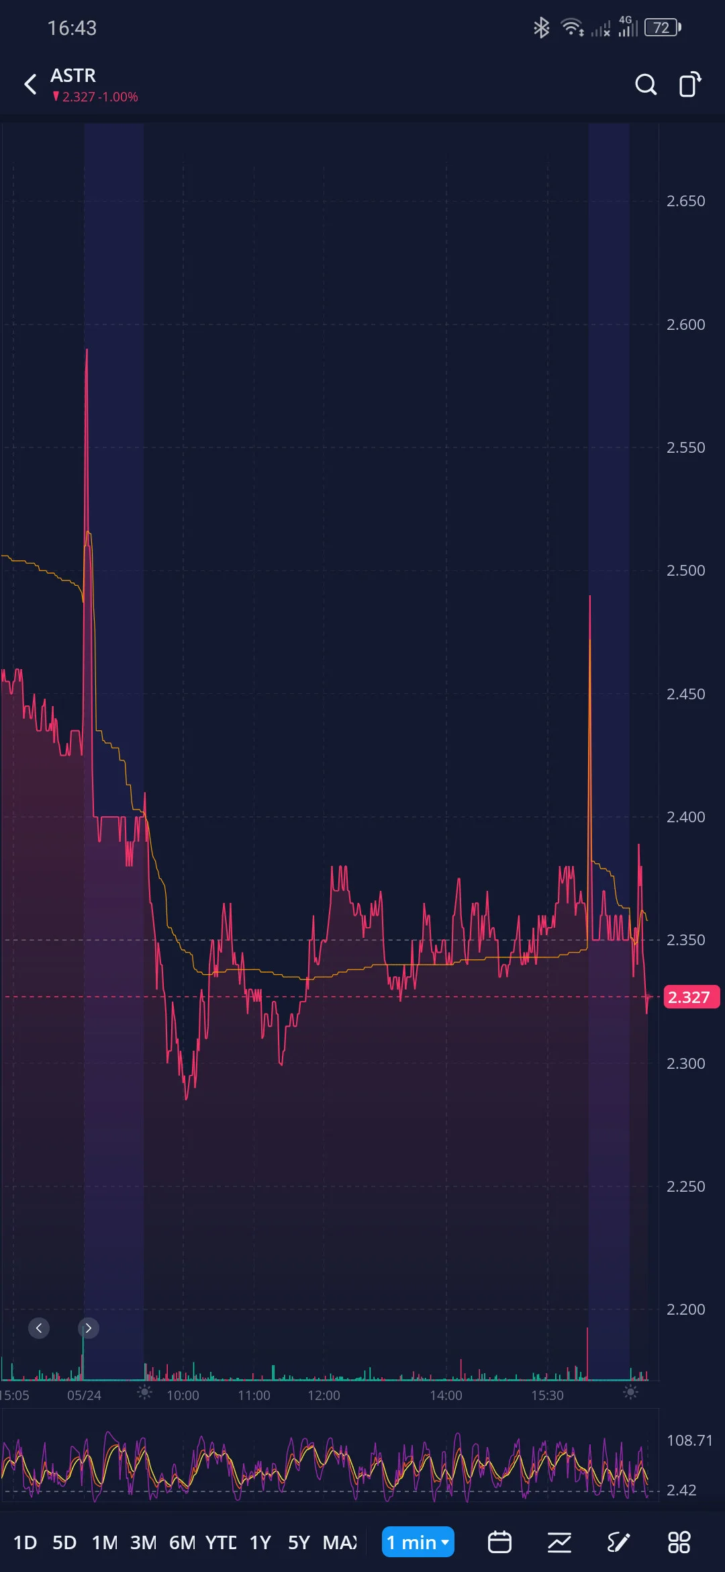The width and height of the screenshot is (725, 1572).
Task: Select the 5D time range
Action: tap(64, 1542)
